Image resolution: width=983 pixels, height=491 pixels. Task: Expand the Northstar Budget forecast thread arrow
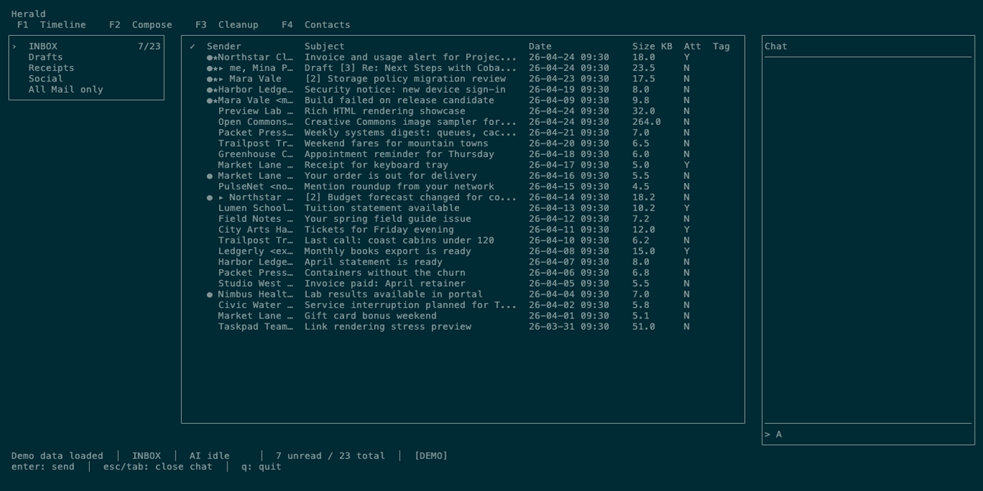click(x=221, y=198)
